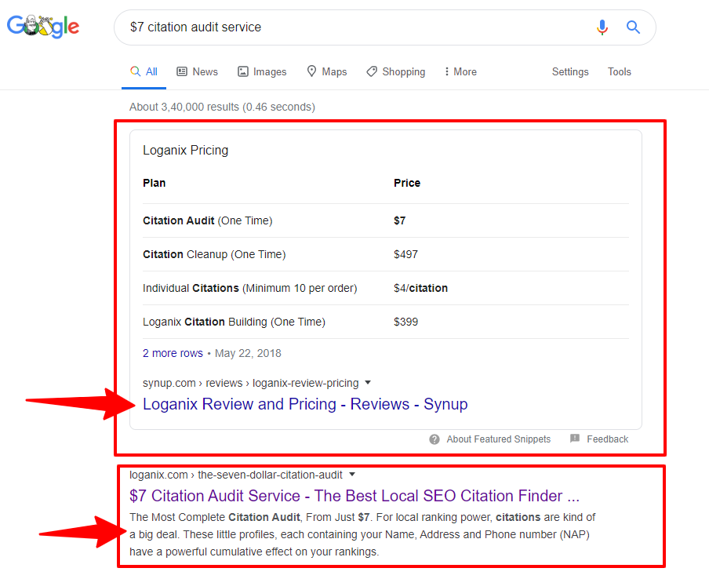Viewport: 709px width, 579px height.
Task: Expand the More search options menu
Action: point(460,71)
